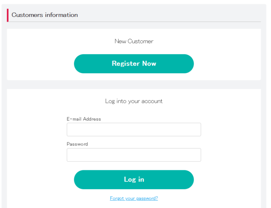Place cursor in the password text box
The image size is (271, 208).
134,155
